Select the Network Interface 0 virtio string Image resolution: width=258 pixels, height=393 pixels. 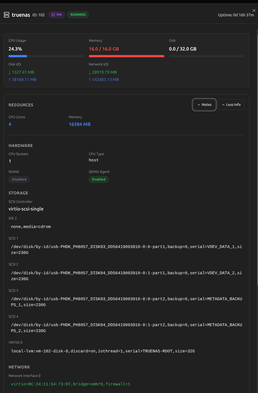tap(70, 384)
